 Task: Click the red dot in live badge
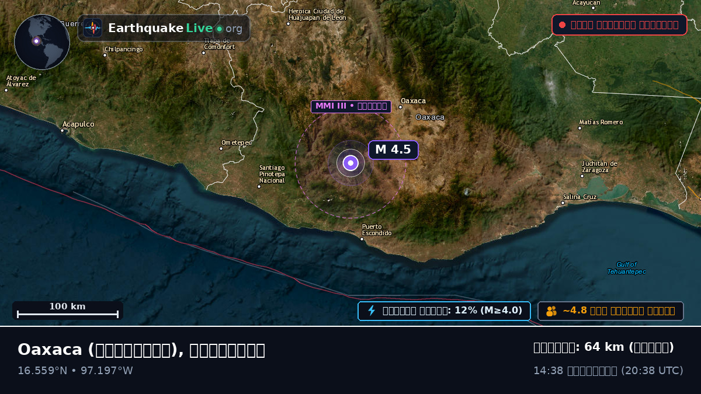click(x=562, y=25)
